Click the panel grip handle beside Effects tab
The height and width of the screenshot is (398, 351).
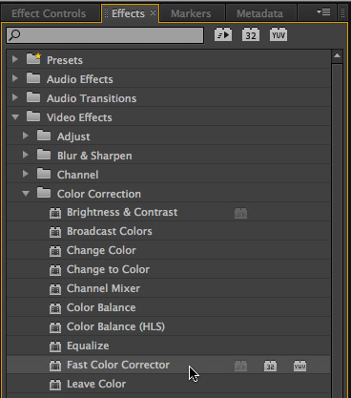[x=106, y=13]
